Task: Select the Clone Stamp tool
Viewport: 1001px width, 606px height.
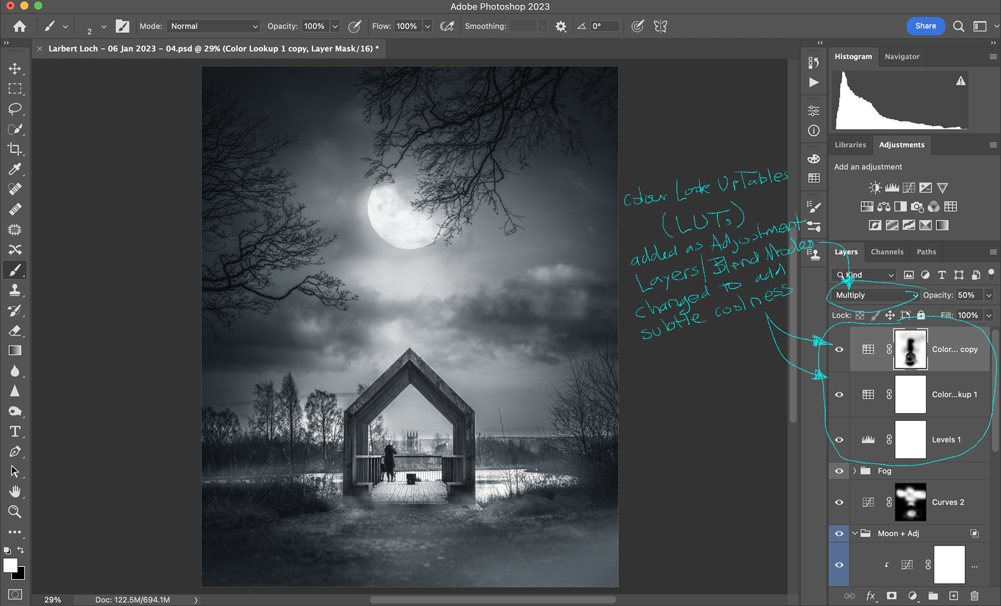Action: 15,290
